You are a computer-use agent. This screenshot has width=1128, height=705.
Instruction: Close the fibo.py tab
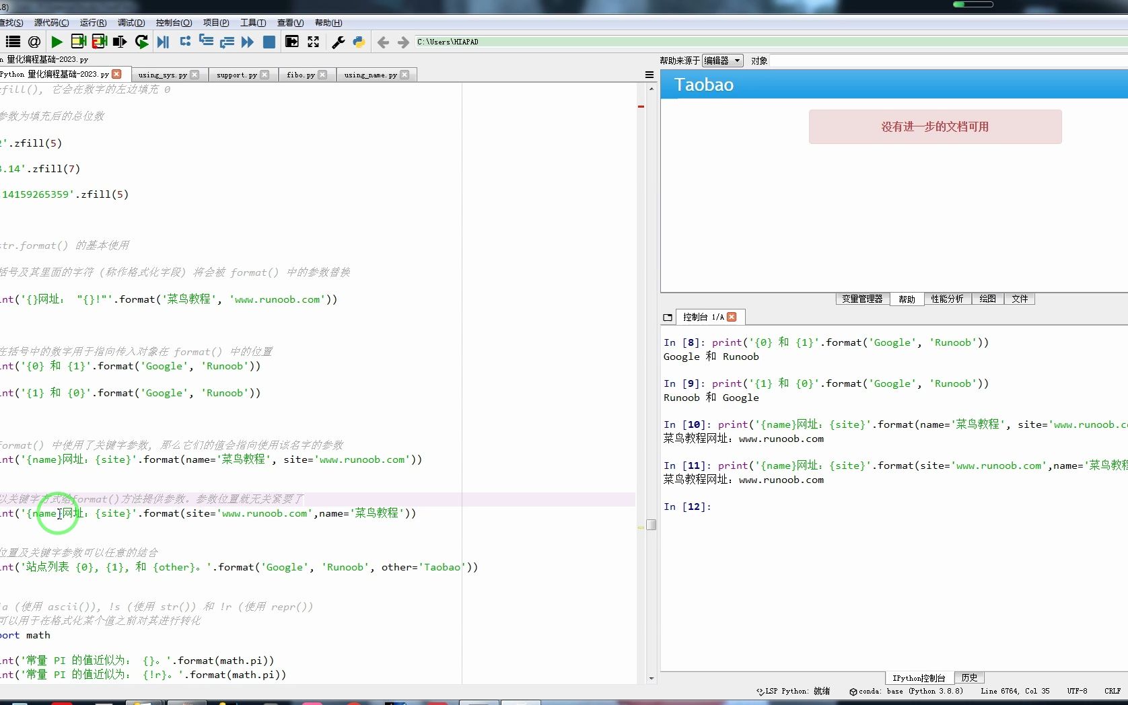(x=322, y=75)
